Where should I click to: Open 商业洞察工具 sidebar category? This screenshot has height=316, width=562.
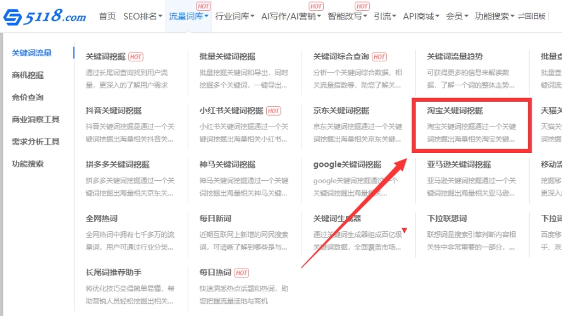tap(35, 119)
